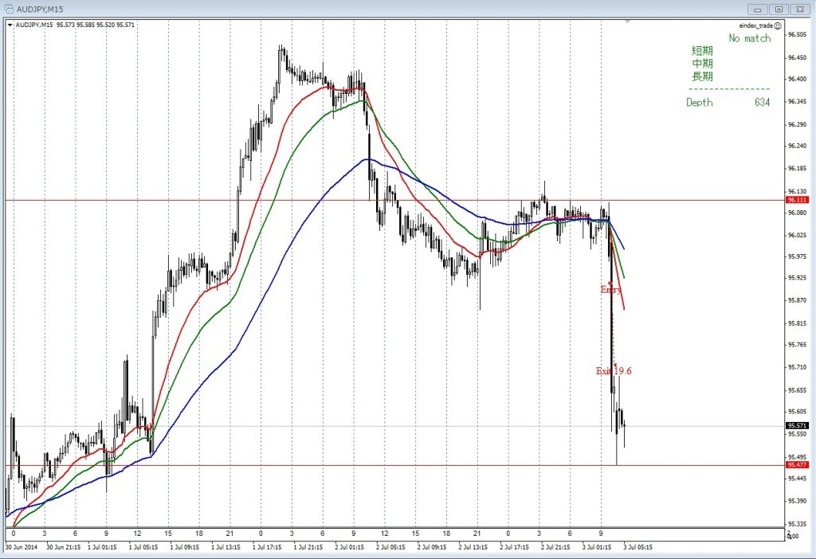This screenshot has width=816, height=559.
Task: Minimize the AUDJPY,M15 chart window
Action: coord(758,10)
